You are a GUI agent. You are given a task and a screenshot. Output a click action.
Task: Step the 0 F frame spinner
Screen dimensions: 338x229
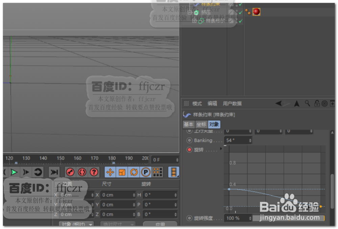(x=177, y=160)
